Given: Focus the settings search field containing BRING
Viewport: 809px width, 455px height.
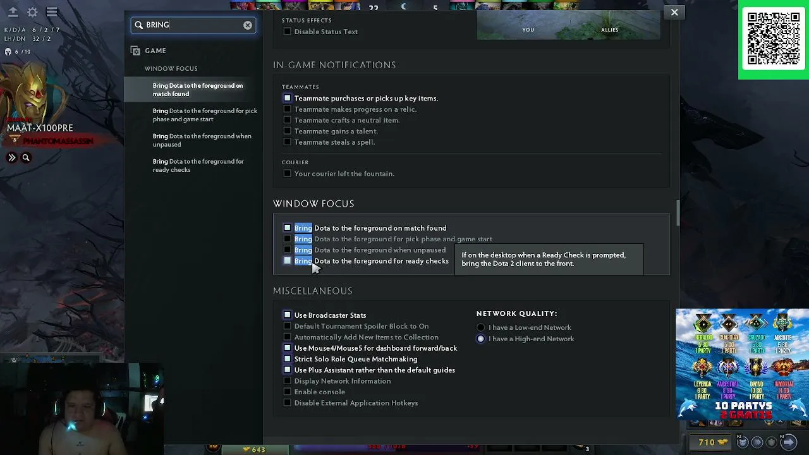Looking at the screenshot, I should (x=193, y=25).
